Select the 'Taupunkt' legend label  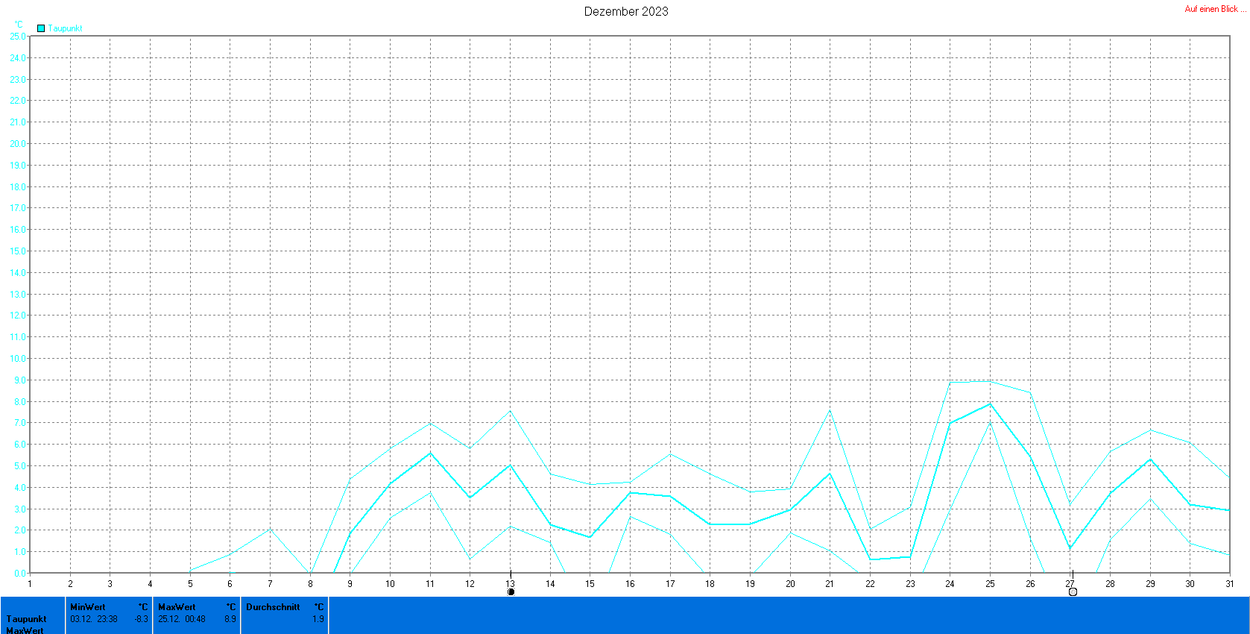click(66, 28)
